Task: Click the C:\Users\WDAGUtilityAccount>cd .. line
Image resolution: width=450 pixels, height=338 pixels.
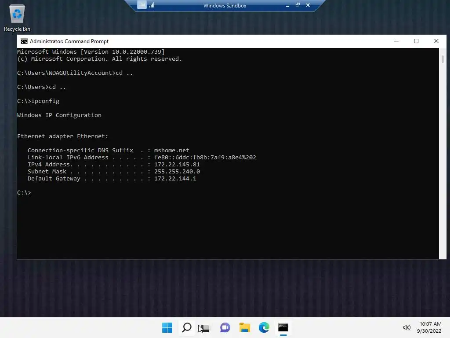Action: [x=75, y=73]
